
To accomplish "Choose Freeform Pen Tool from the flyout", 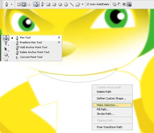I will click(36, 42).
